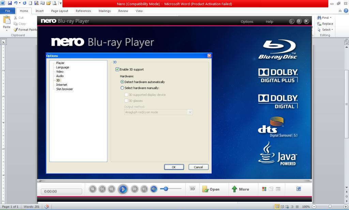Check the 3D supported display device box
Viewport: 349px width, 210px height.
[x=126, y=95]
